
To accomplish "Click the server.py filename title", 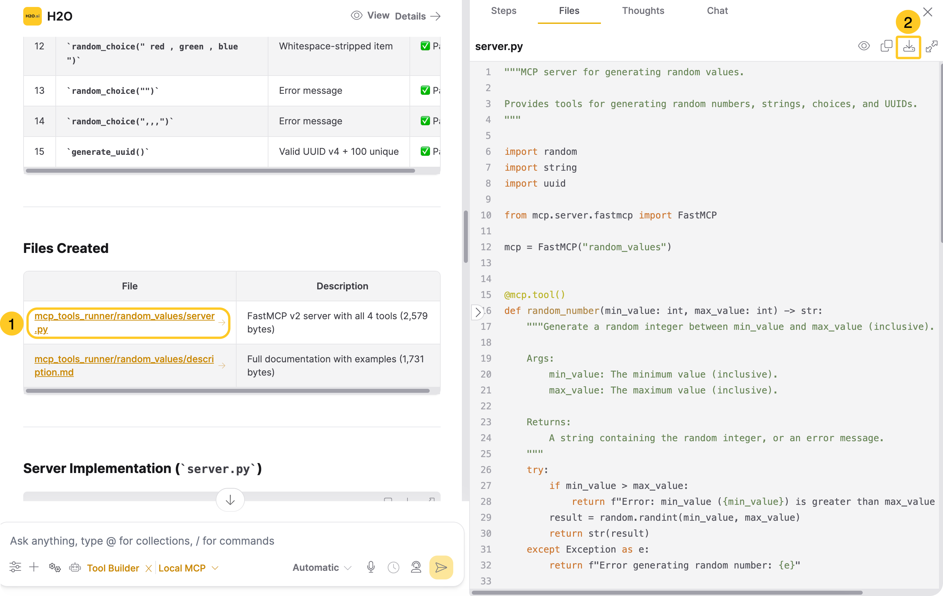I will tap(498, 46).
